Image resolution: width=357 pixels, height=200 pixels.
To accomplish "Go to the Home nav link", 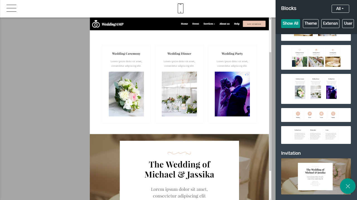I will tap(184, 24).
